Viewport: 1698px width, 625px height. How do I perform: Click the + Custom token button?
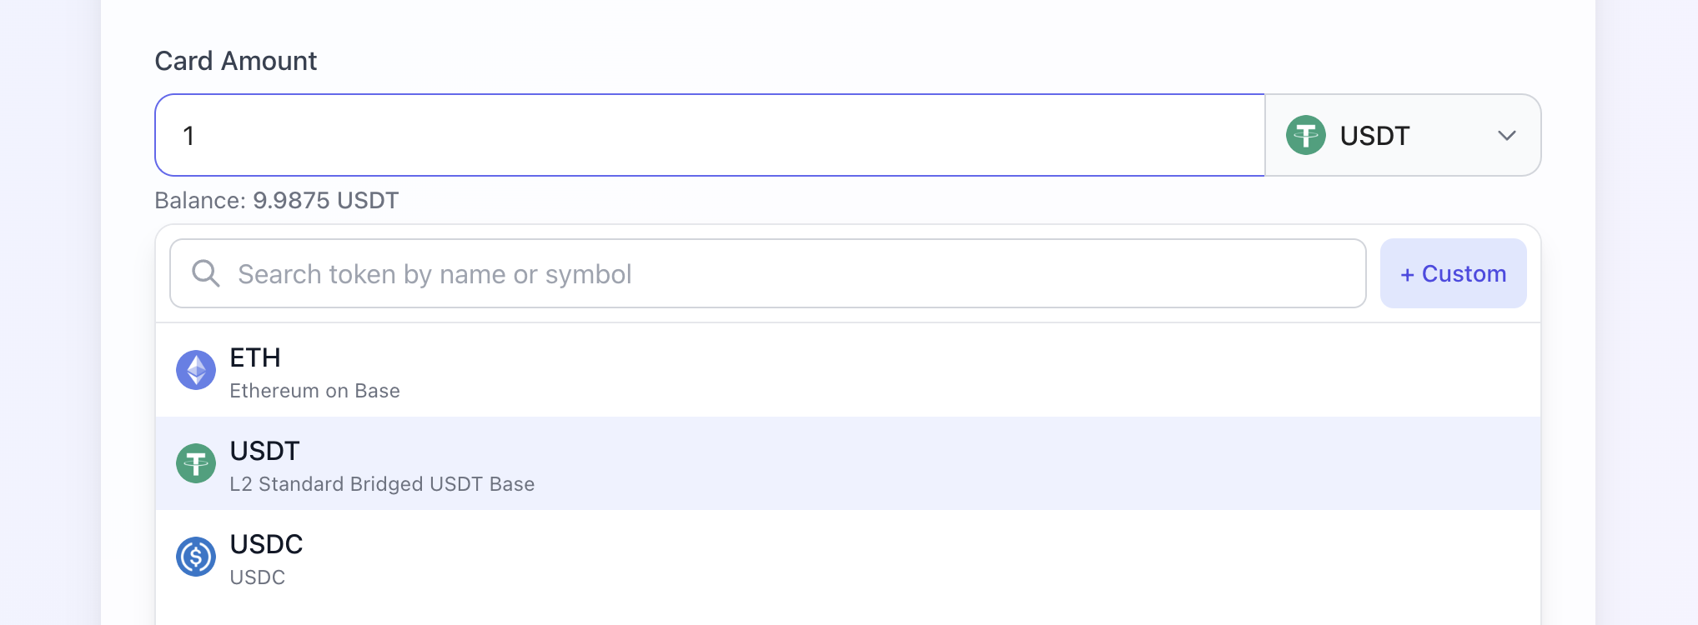point(1453,273)
